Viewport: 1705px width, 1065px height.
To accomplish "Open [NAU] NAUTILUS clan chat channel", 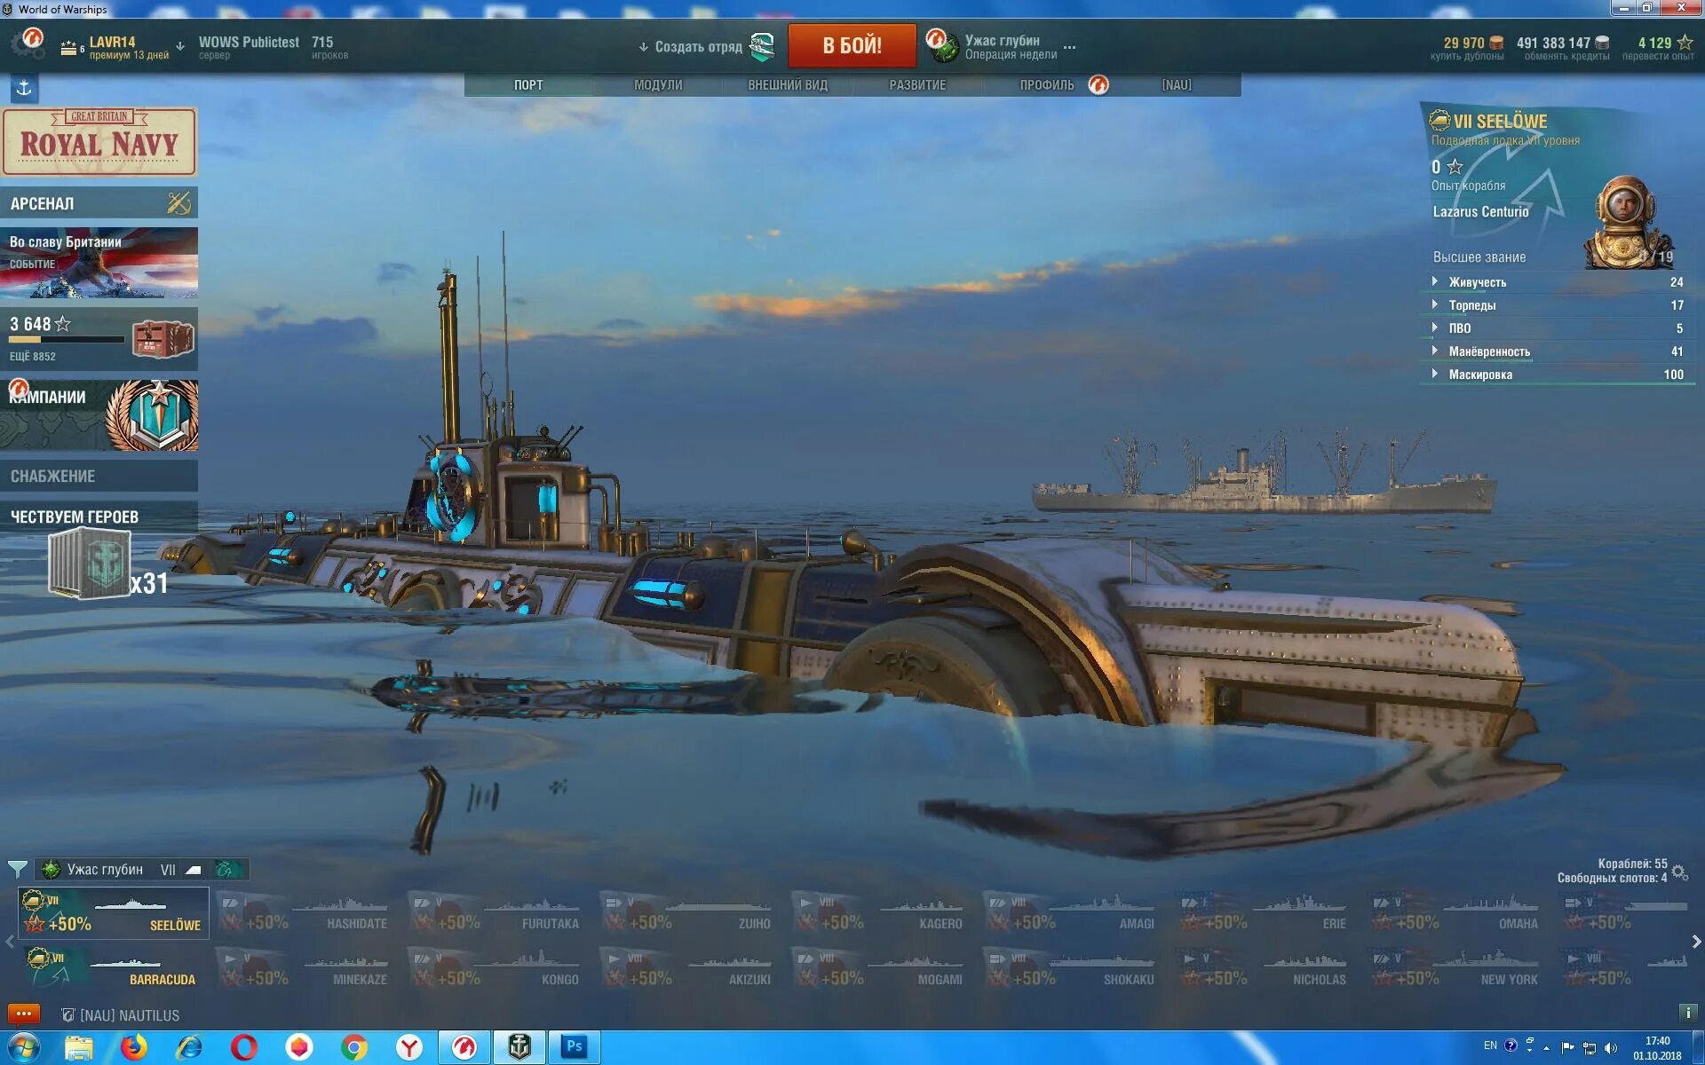I will 121,1015.
